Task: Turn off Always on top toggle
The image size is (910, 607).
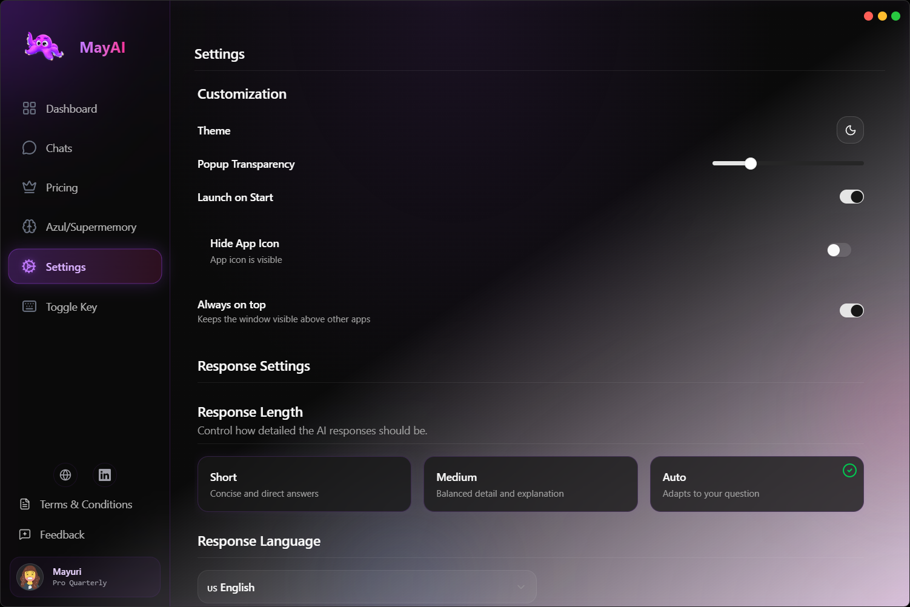Action: (851, 311)
